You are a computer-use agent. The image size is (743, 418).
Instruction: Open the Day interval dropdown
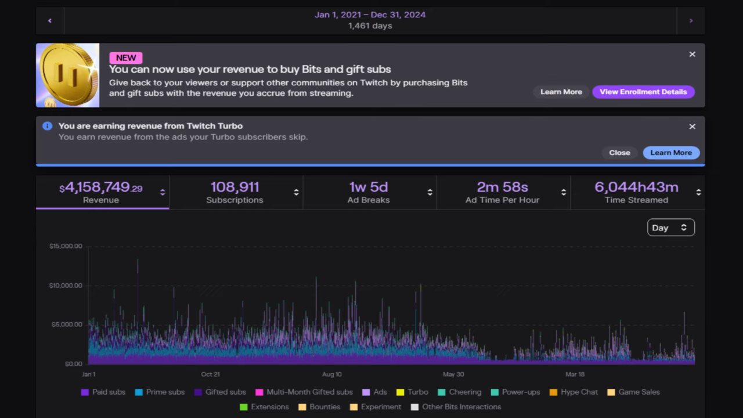(x=670, y=228)
